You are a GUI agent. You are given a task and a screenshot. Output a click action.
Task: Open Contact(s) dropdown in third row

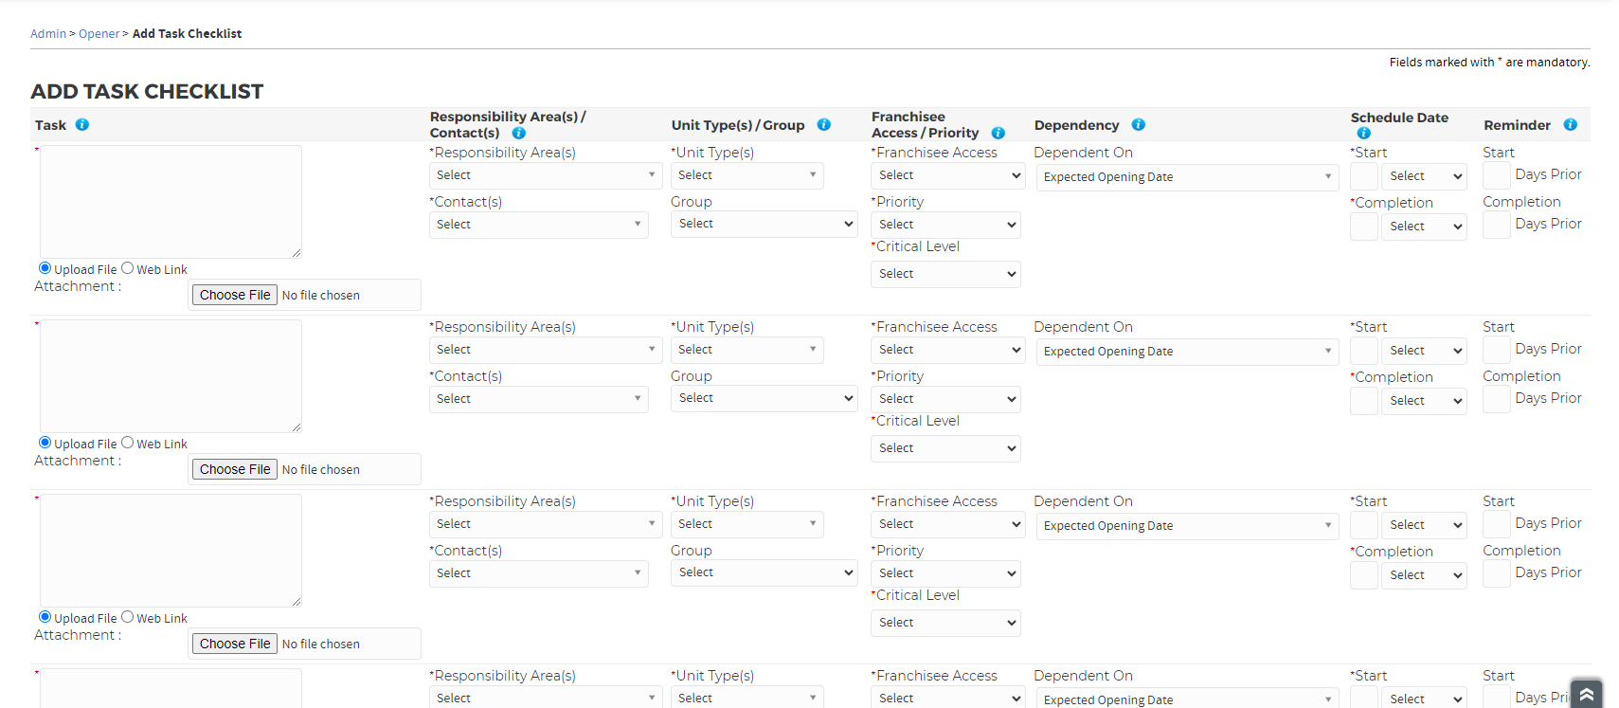click(x=539, y=573)
